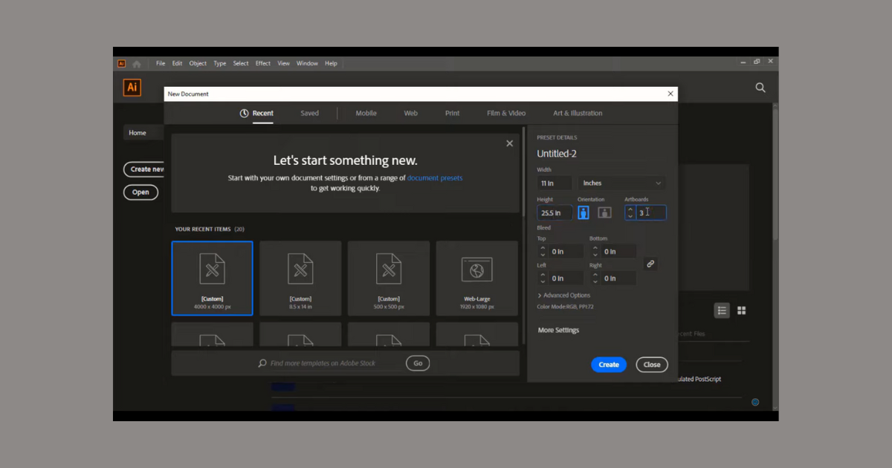Click the Open button on home screen

click(140, 192)
